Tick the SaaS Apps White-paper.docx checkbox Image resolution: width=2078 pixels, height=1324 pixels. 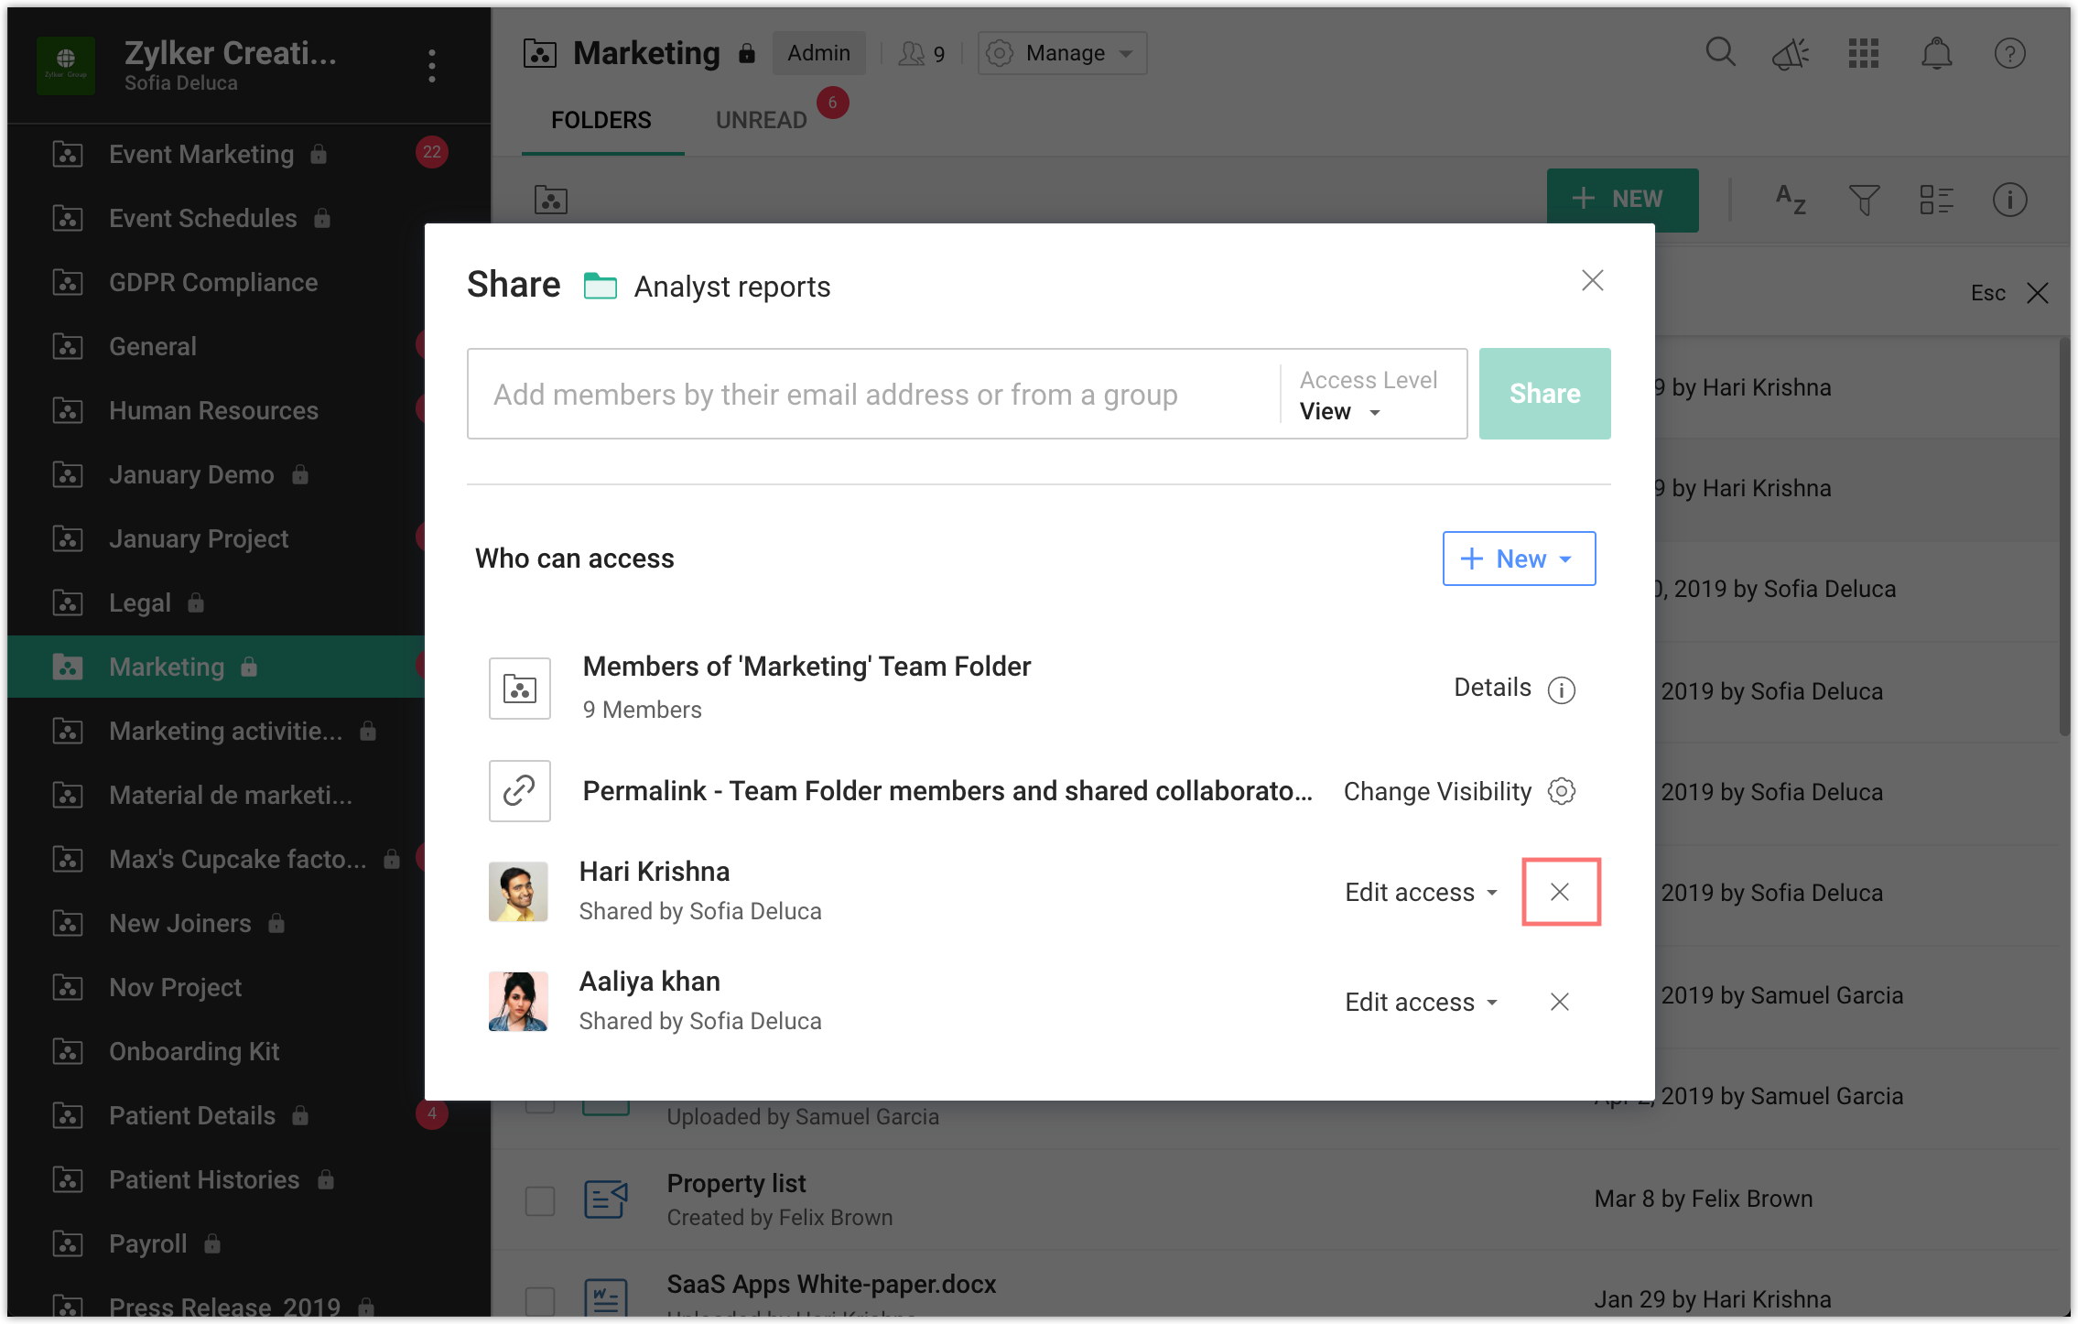540,1300
